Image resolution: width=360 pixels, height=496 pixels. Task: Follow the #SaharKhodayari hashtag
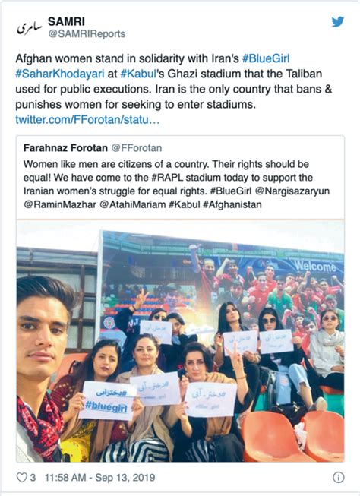pyautogui.click(x=60, y=74)
